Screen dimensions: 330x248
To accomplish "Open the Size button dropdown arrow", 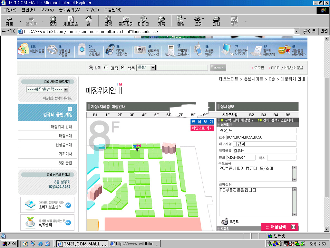I will pyautogui.click(x=203, y=19).
